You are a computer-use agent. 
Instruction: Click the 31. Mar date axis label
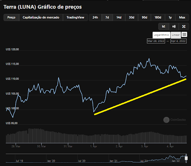(x=68, y=146)
